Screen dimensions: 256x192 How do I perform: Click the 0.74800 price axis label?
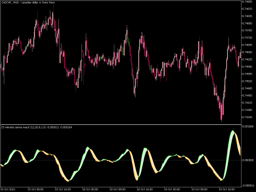tap(248, 23)
